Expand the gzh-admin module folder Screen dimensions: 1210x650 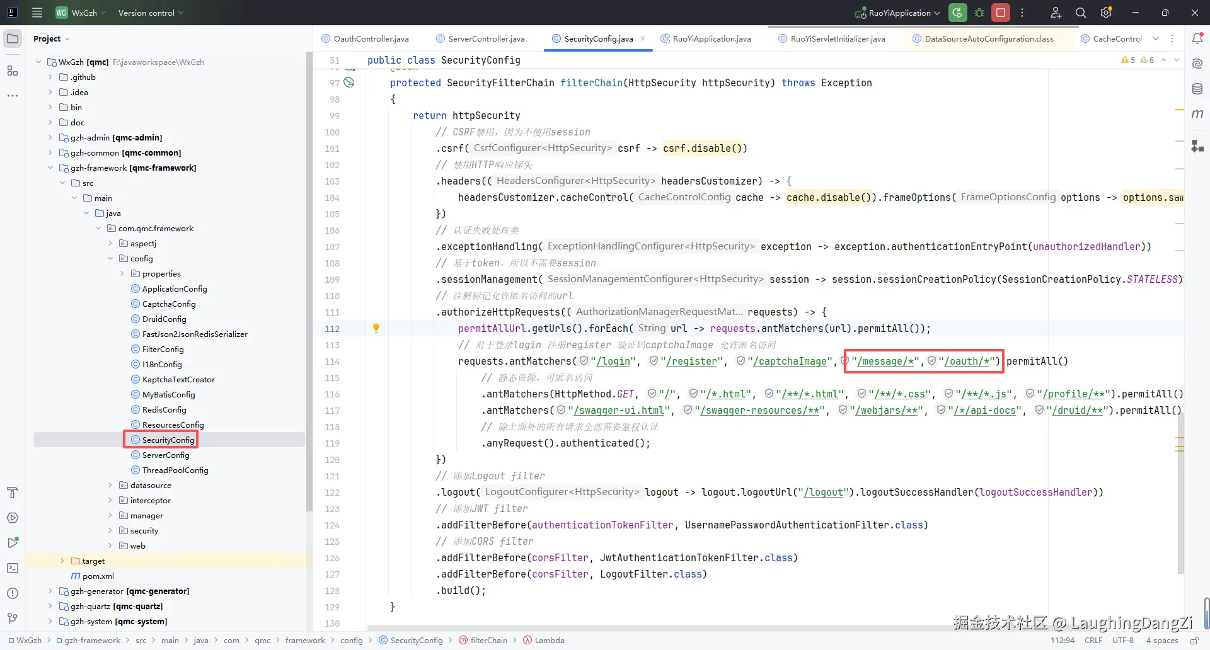point(50,137)
